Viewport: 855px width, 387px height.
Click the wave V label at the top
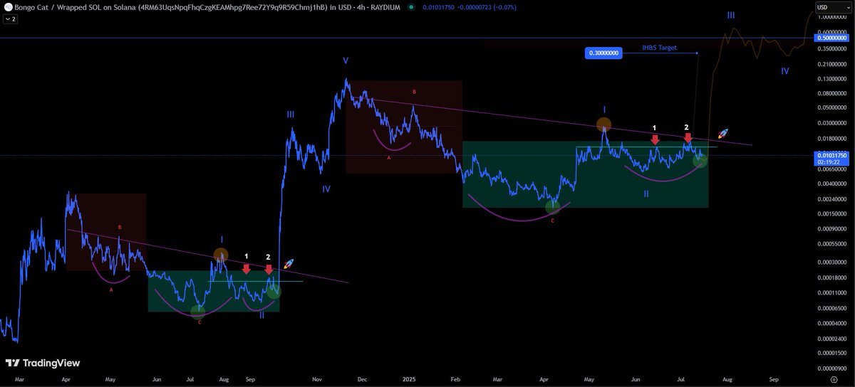pyautogui.click(x=346, y=61)
